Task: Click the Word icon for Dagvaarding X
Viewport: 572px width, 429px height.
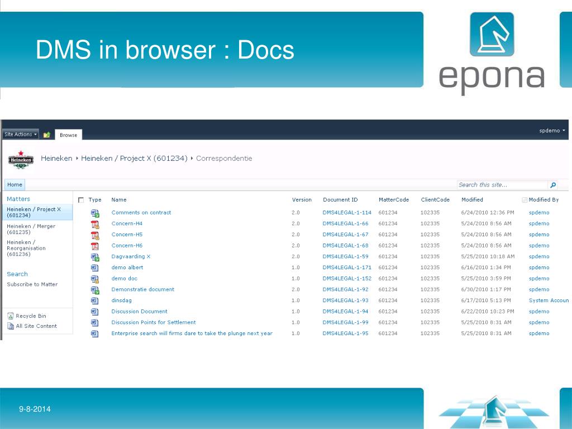Action: [95, 257]
